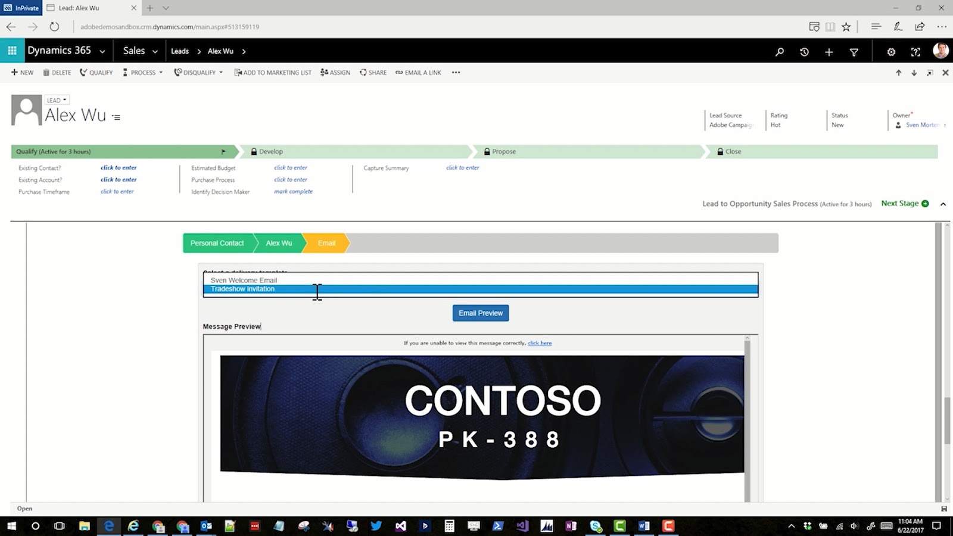Open the Settings gear in Dynamics 365
The width and height of the screenshot is (953, 536).
tap(891, 52)
